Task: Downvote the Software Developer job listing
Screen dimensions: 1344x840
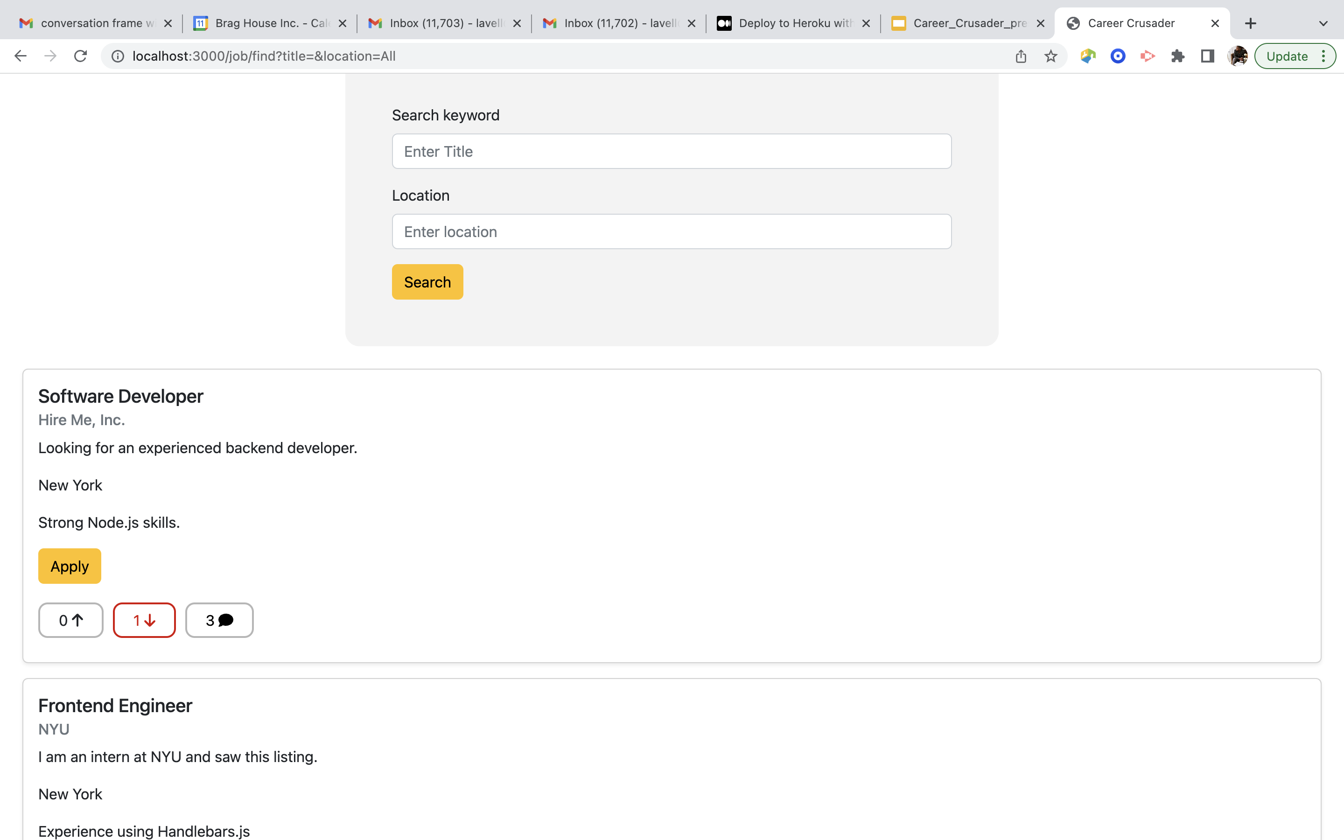Action: (x=144, y=620)
